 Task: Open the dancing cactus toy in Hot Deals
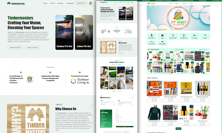(157, 56)
